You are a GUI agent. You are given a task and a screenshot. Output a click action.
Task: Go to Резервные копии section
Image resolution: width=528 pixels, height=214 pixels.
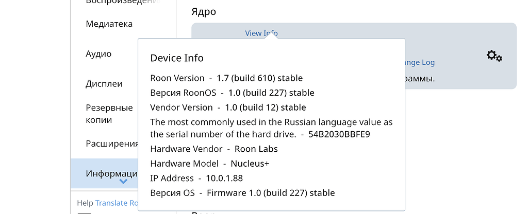point(109,114)
